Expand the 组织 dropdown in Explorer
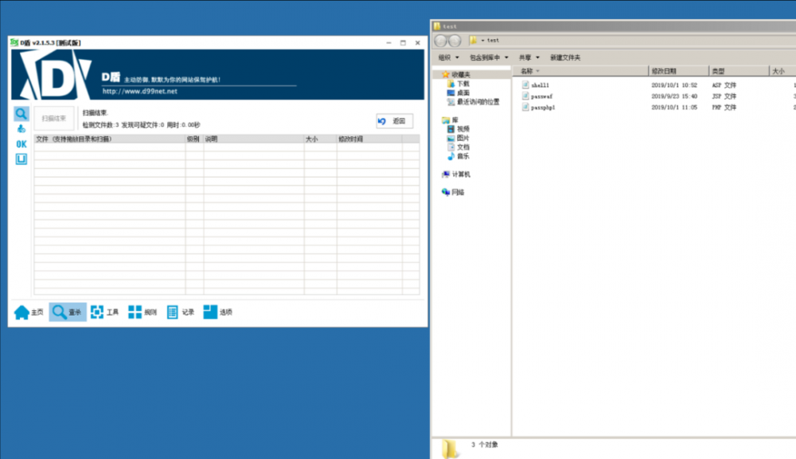 pyautogui.click(x=448, y=57)
